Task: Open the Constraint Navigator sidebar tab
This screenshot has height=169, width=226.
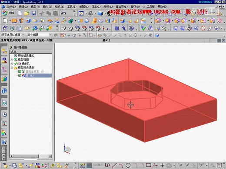Action: tap(4, 60)
